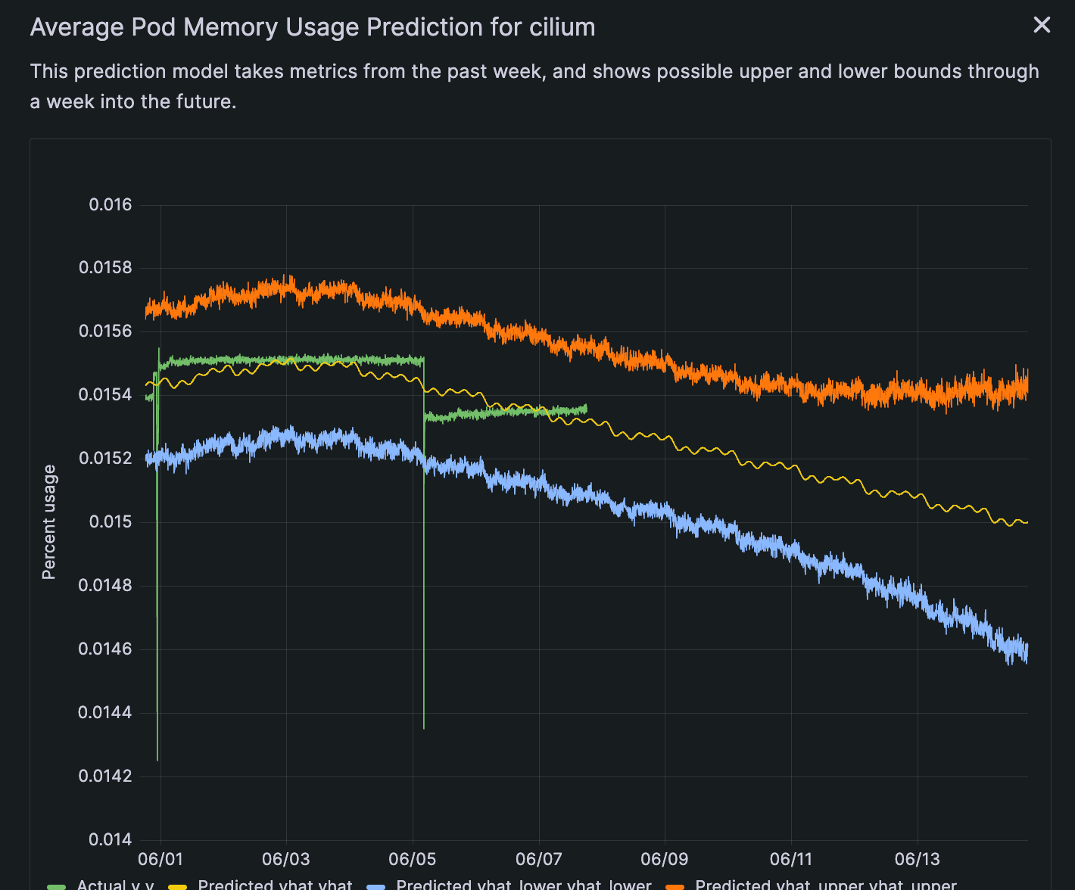The height and width of the screenshot is (890, 1075).
Task: Toggle the Actual y legend series
Action: pyautogui.click(x=116, y=884)
